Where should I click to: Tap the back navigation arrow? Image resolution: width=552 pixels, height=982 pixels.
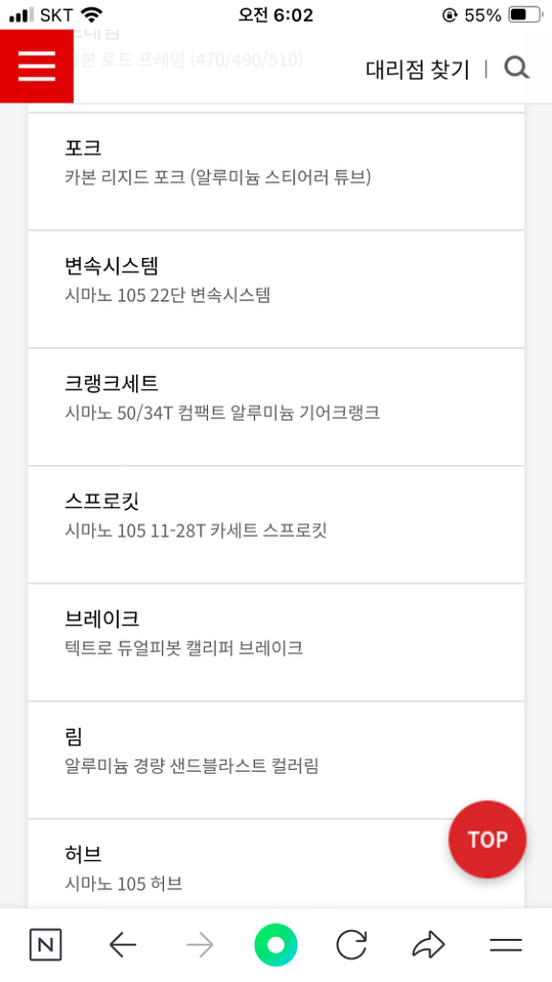[123, 945]
